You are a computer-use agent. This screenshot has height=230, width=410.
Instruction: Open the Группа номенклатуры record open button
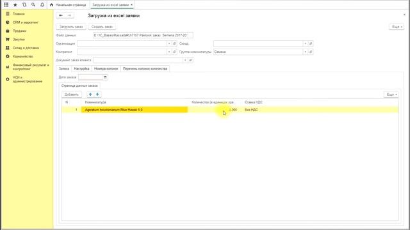(311, 52)
